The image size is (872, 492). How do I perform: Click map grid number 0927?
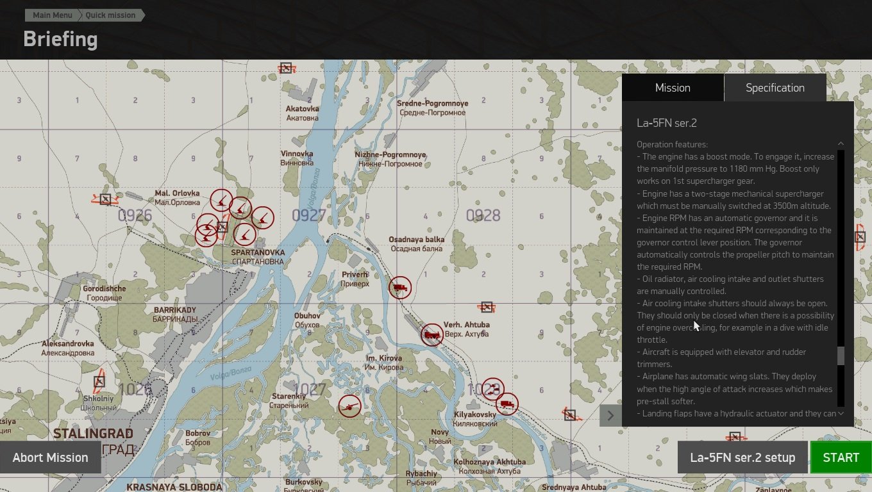tap(309, 215)
